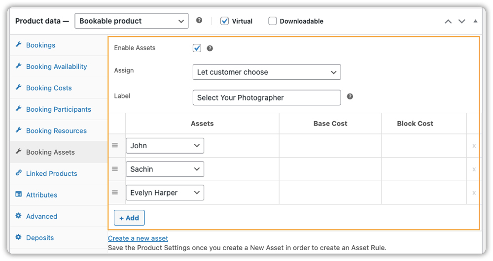Click the link icon beside Linked Products

[19, 173]
